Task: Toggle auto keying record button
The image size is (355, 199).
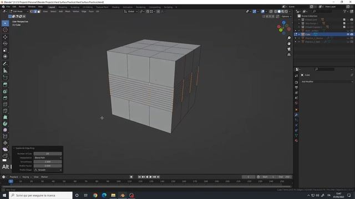Action: pyautogui.click(x=131, y=177)
